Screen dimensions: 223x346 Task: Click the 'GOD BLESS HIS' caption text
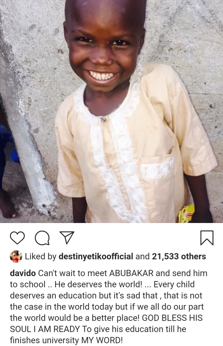pos(173,318)
